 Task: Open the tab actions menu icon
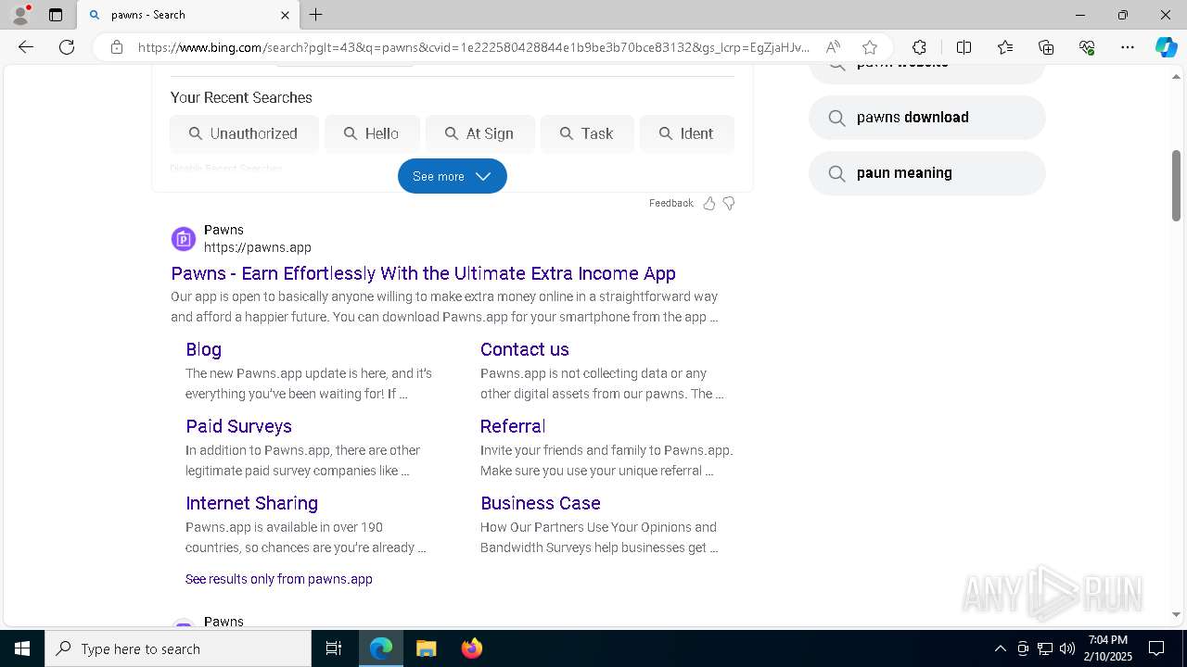point(56,15)
